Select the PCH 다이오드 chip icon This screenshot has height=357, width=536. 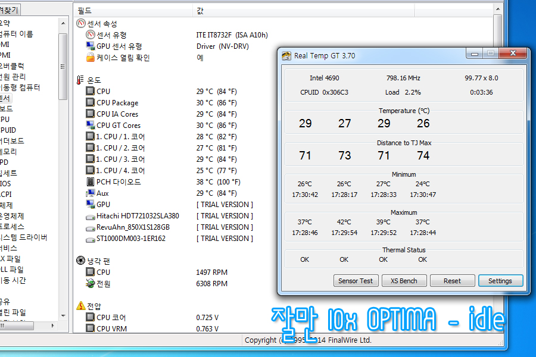click(x=91, y=181)
